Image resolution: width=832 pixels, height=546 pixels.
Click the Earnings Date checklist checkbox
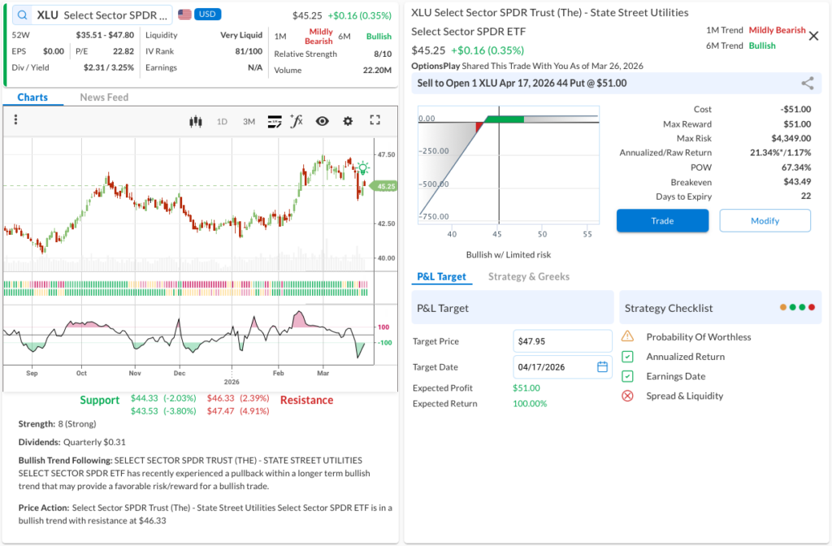tap(627, 376)
